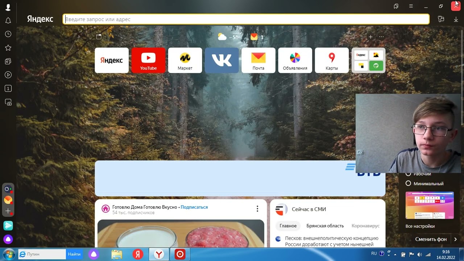Open YouTube tile on tableau
This screenshot has height=261, width=464.
tap(148, 60)
